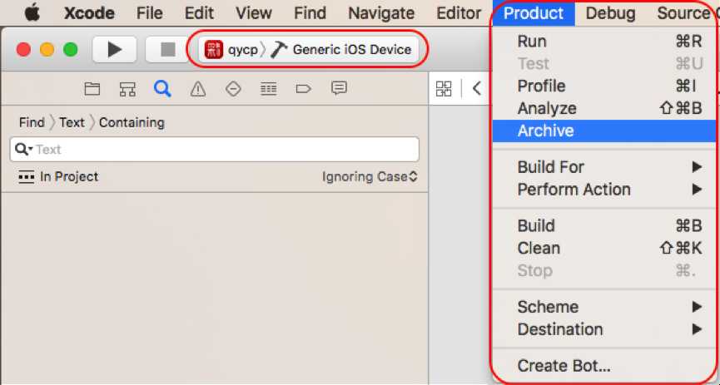Show the Issue navigator warning icon

(x=198, y=89)
